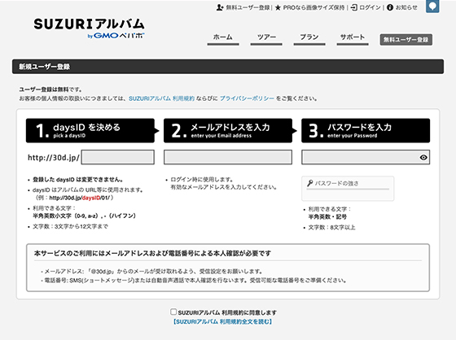Click text 登録した daysID は変更できません。
This screenshot has width=456, height=340.
[x=77, y=180]
